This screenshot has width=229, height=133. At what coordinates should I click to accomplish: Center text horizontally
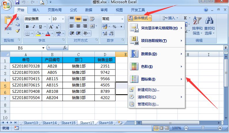tap(78, 26)
